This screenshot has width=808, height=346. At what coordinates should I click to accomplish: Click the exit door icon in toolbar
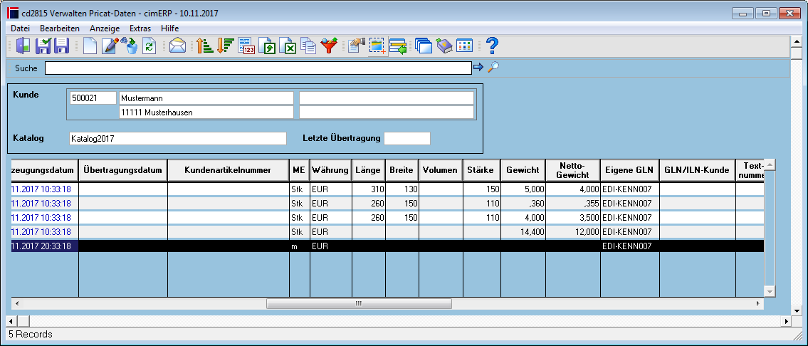pos(23,46)
